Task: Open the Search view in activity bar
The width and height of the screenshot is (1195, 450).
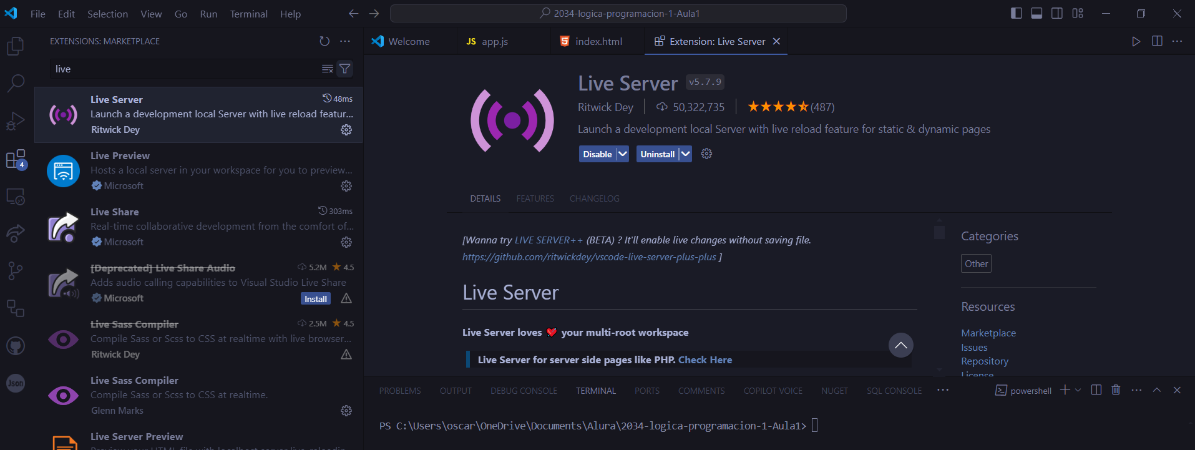Action: (x=16, y=82)
